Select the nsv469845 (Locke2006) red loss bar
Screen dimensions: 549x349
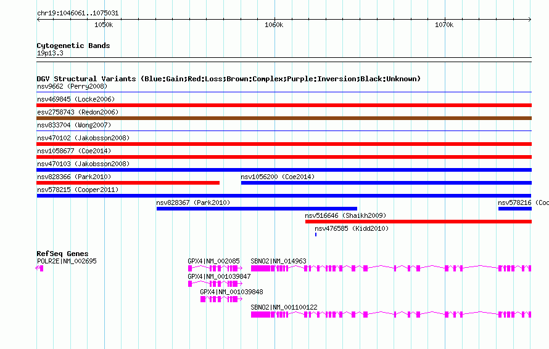pos(284,105)
